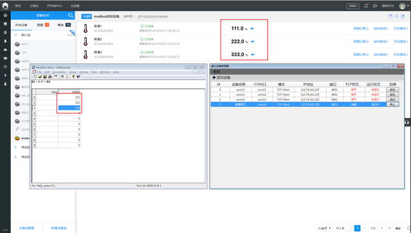The height and width of the screenshot is (233, 411).
Task: Click Save disk icon in Modbus Slave toolbar
Action: (x=45, y=77)
